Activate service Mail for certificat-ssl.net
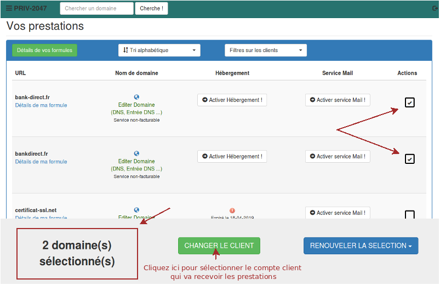 [338, 213]
